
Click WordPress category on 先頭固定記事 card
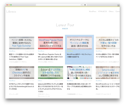coord(70,81)
